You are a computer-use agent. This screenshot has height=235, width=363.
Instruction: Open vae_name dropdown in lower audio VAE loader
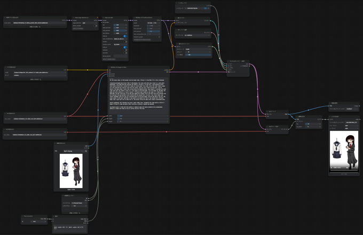tap(39, 135)
